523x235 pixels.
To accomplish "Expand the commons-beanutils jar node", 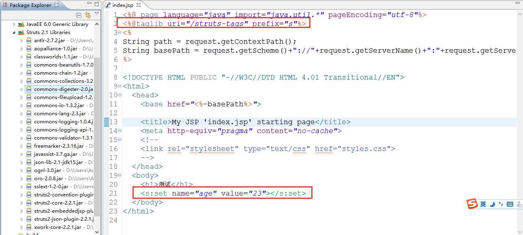I will pyautogui.click(x=22, y=65).
